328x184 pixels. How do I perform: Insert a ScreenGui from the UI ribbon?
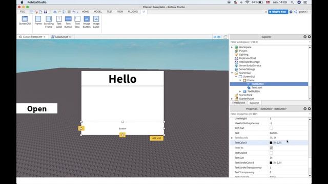pos(25,20)
